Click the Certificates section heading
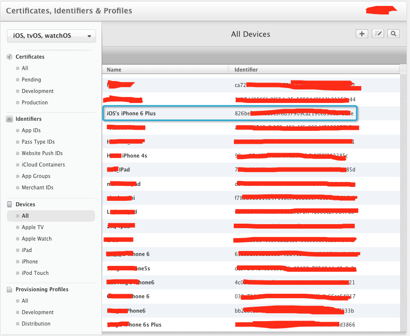The height and width of the screenshot is (336, 410). [30, 57]
